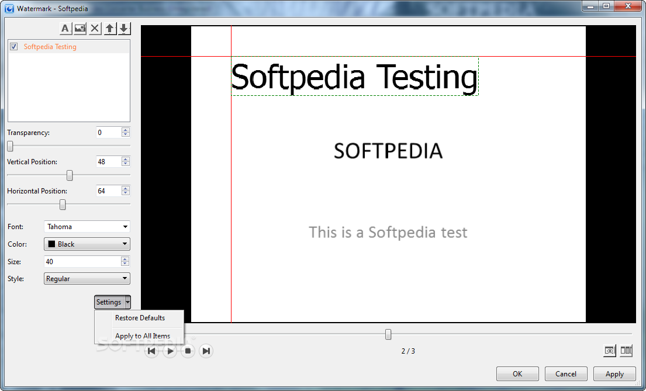Viewport: 646px width, 391px height.
Task: Click the Apply button
Action: [x=614, y=373]
